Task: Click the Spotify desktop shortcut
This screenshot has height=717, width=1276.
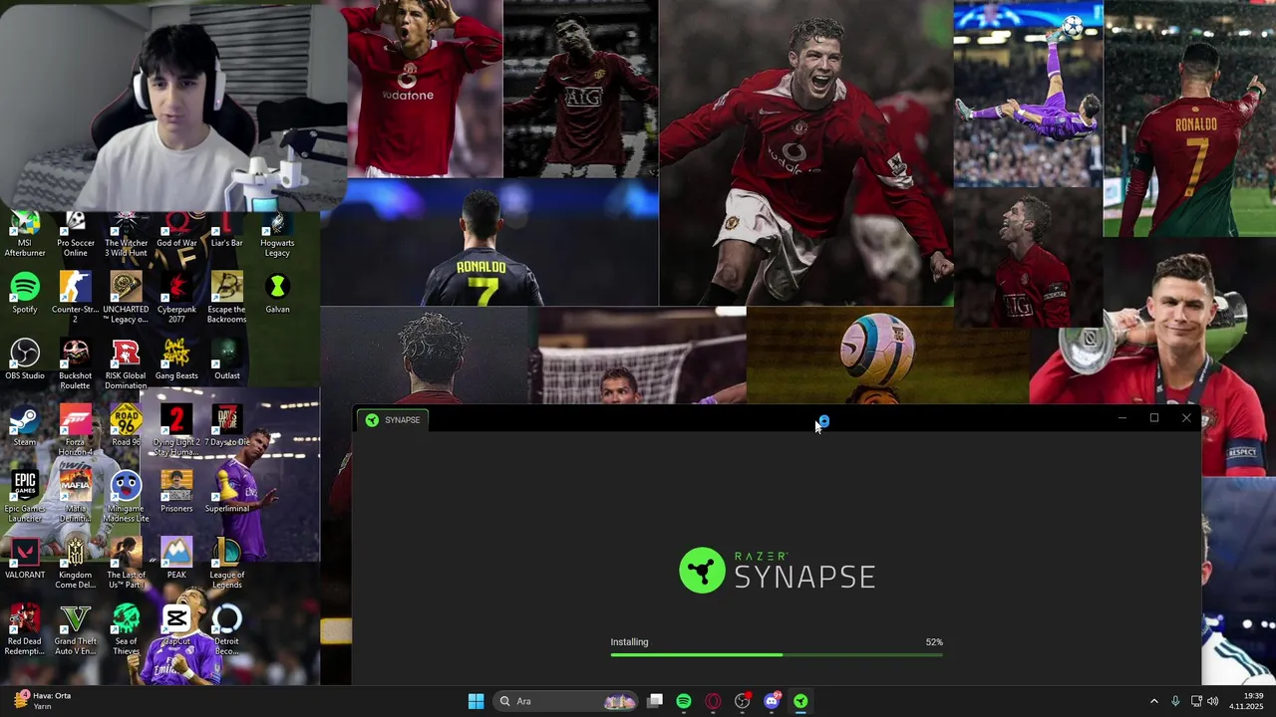Action: click(x=25, y=294)
